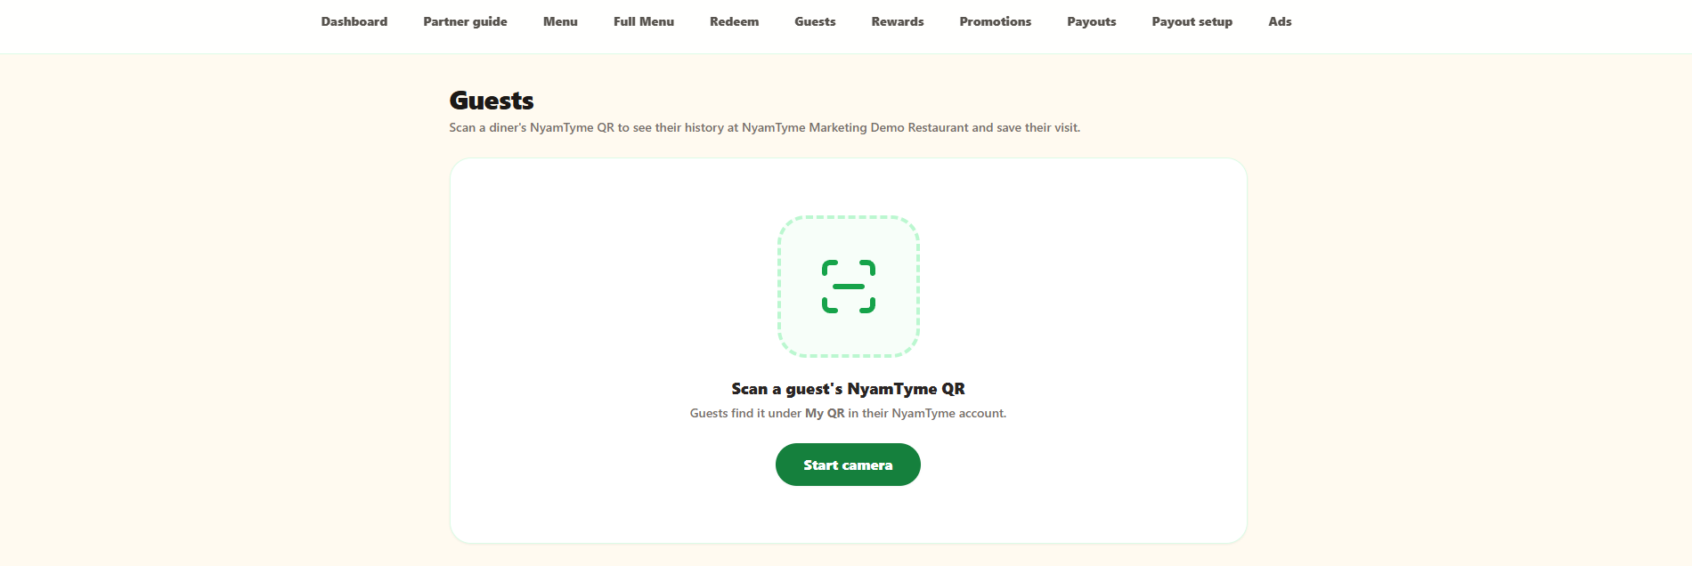1692x566 pixels.
Task: Open the Dashboard page
Action: [x=354, y=21]
